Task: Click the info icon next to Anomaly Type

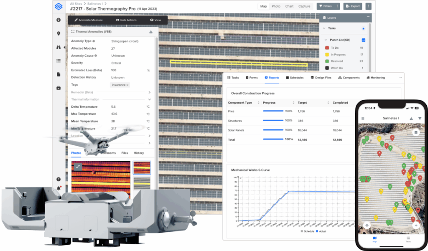Action: pos(94,41)
